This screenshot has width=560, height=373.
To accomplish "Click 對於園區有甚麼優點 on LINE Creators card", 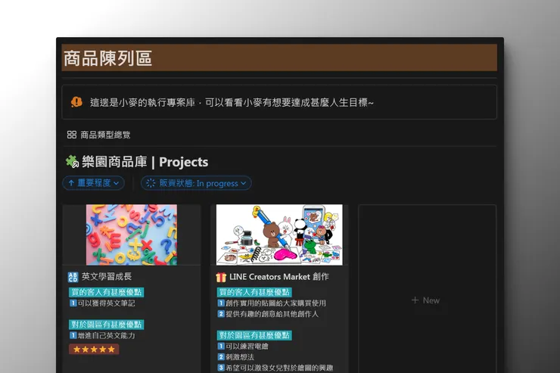I will [254, 335].
